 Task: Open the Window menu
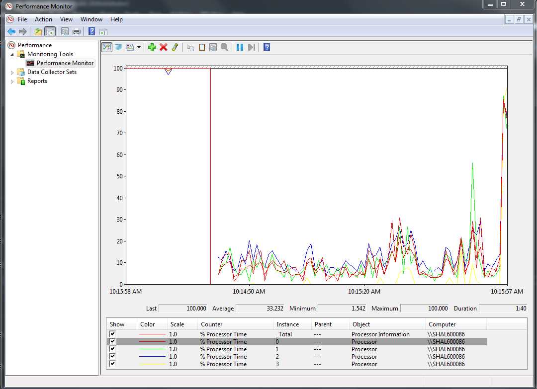point(91,19)
